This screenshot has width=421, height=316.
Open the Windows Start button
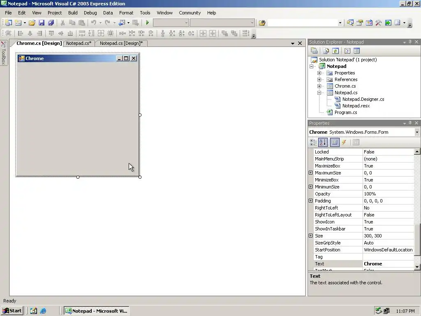point(12,311)
